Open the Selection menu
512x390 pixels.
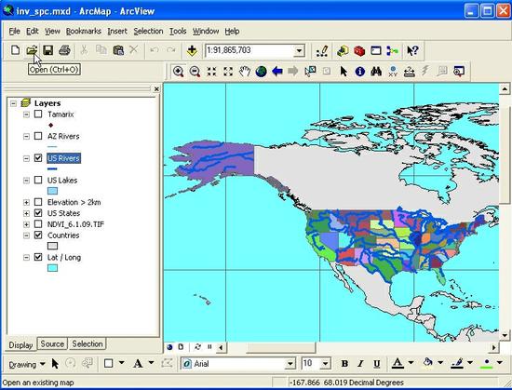[148, 32]
